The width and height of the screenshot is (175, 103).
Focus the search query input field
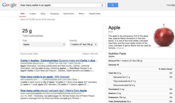pyautogui.click(x=62, y=5)
